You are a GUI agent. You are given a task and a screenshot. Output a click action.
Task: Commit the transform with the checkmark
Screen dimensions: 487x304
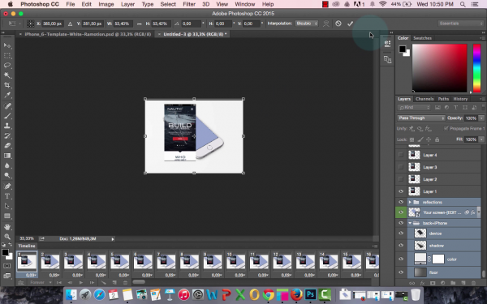coord(350,24)
